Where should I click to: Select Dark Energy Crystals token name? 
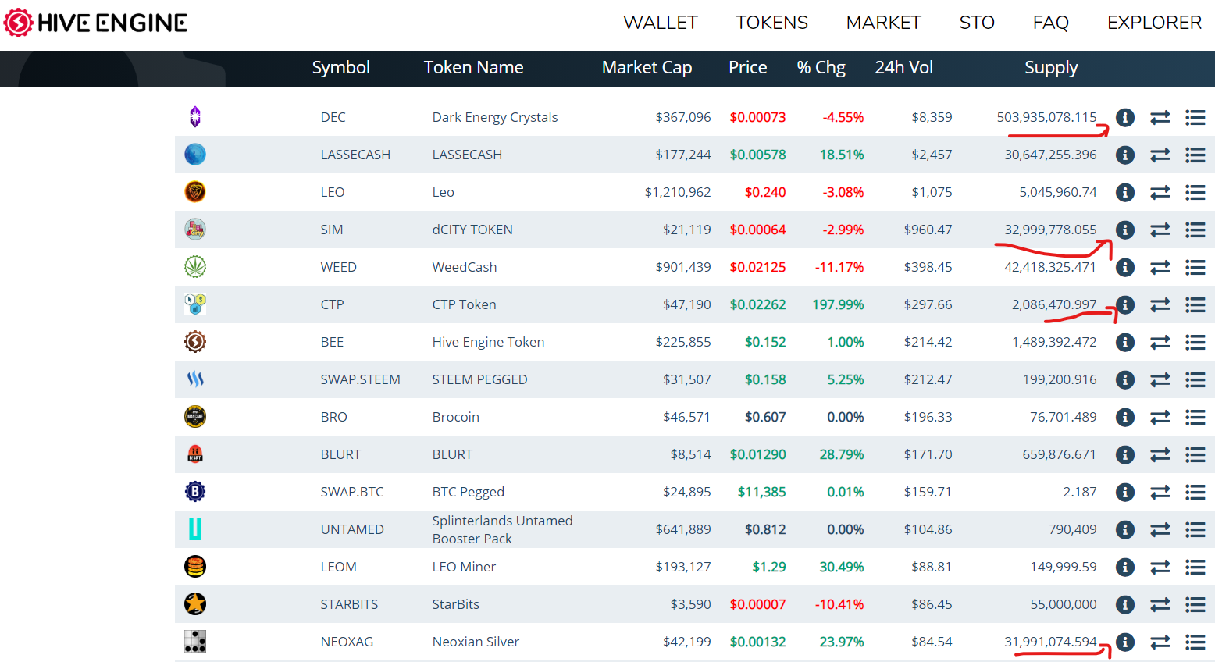click(495, 117)
